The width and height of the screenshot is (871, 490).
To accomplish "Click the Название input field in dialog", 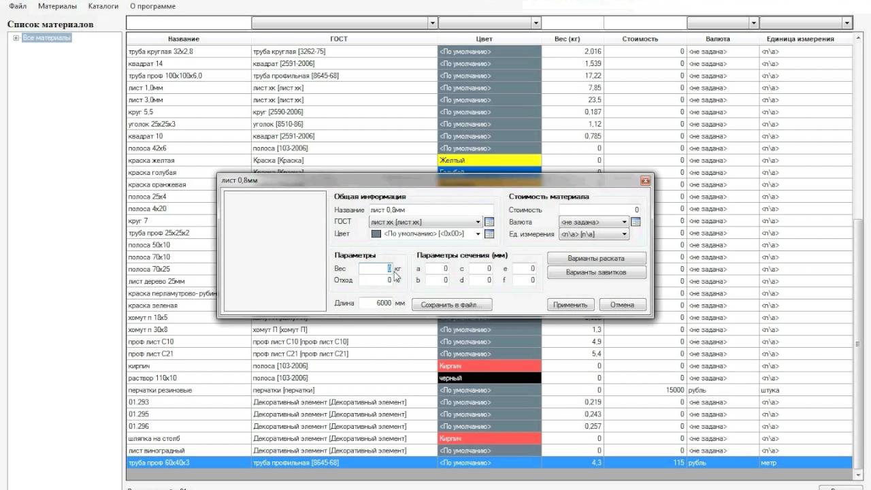I will (x=431, y=210).
